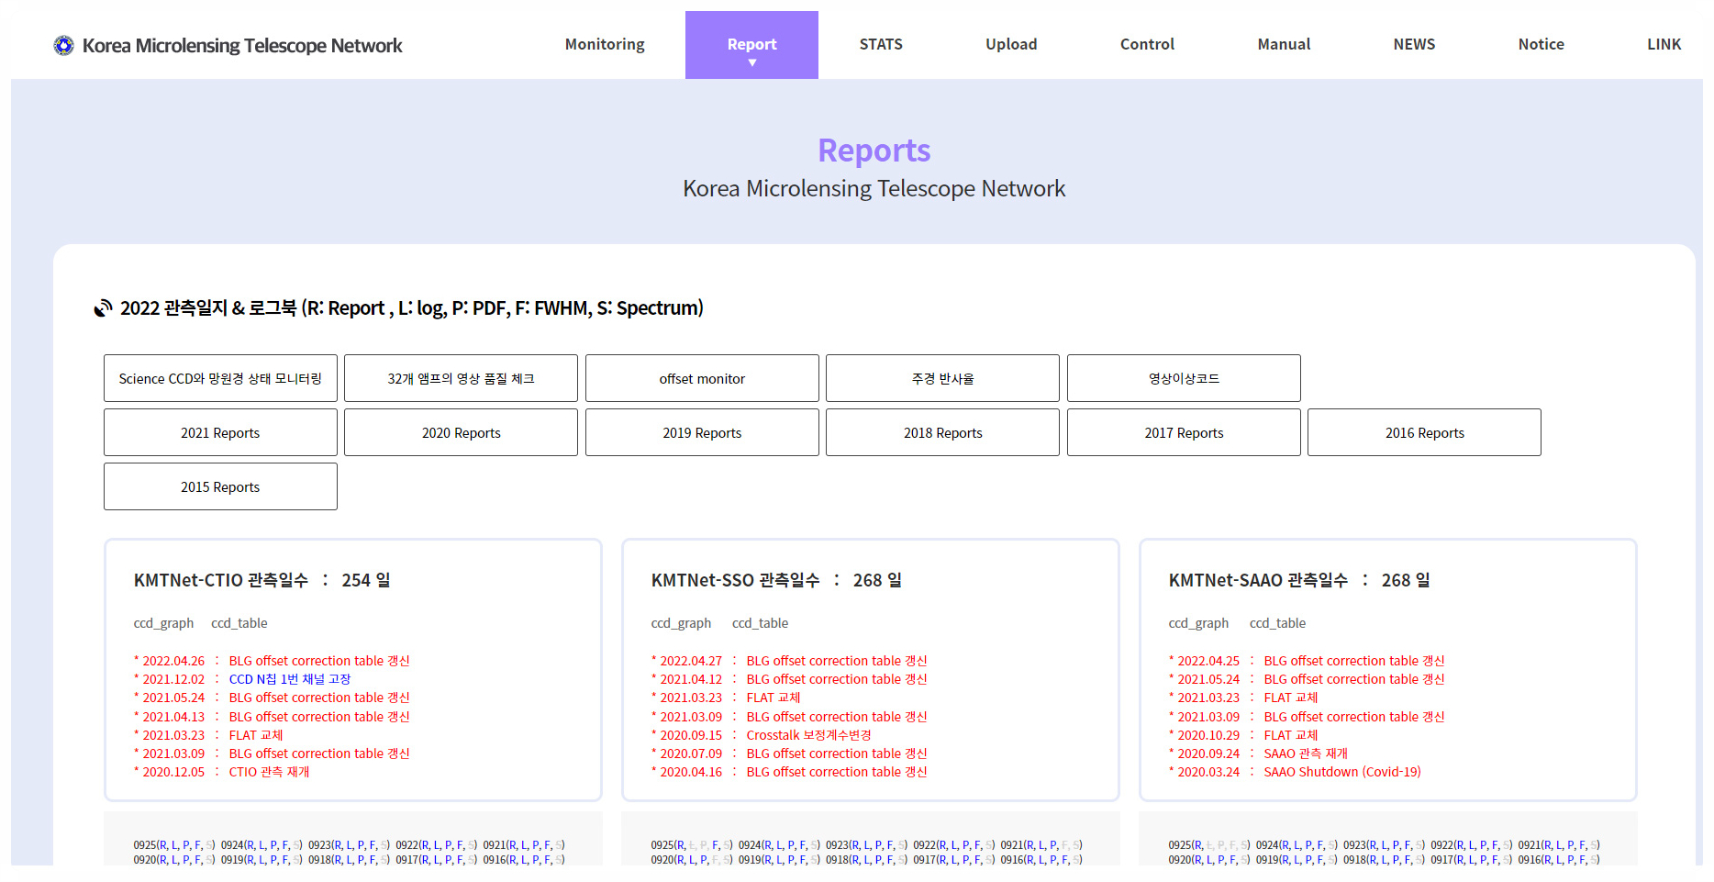The width and height of the screenshot is (1714, 882).
Task: Open the 2018 Reports button
Action: coord(942,432)
